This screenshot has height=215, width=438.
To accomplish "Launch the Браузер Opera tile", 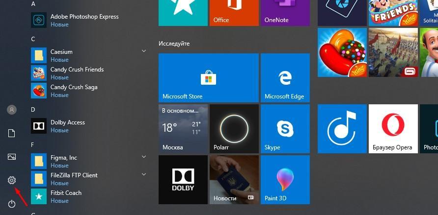I will pyautogui.click(x=393, y=129).
